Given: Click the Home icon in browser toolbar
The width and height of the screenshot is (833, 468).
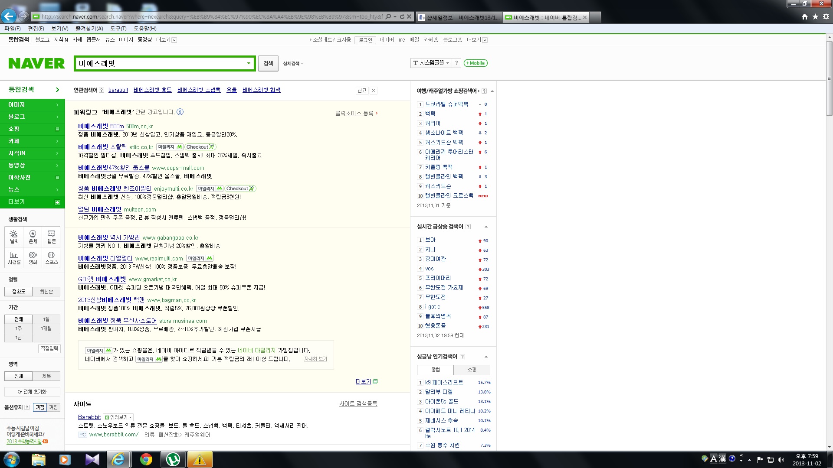Looking at the screenshot, I should 805,16.
